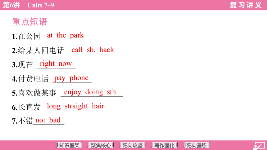Click the presenter icon in the bottom corner
The width and height of the screenshot is (267, 150).
(x=258, y=146)
